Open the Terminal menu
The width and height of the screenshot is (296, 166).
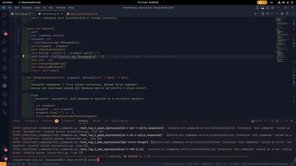pyautogui.click(x=61, y=8)
